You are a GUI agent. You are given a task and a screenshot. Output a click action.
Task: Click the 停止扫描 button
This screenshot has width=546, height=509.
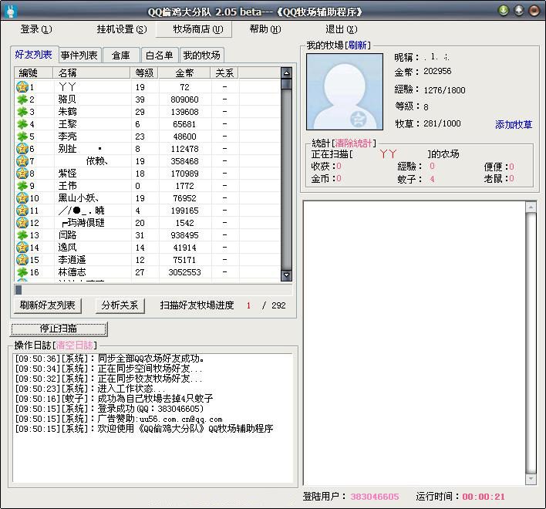coord(59,329)
